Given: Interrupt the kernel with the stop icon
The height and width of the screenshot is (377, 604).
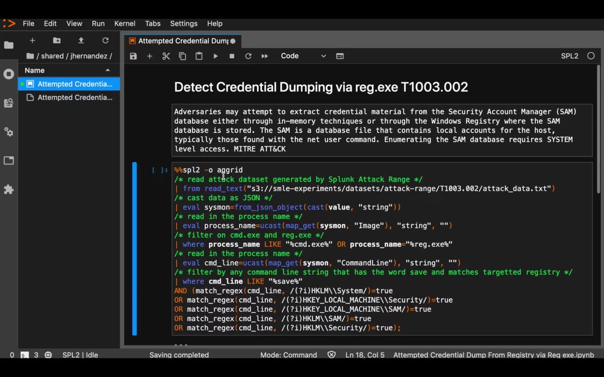Looking at the screenshot, I should click(x=232, y=56).
